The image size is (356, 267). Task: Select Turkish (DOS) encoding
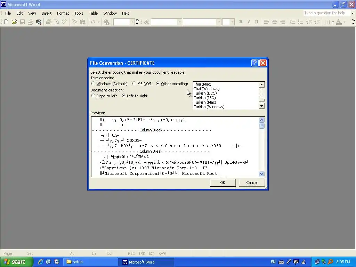pyautogui.click(x=205, y=93)
